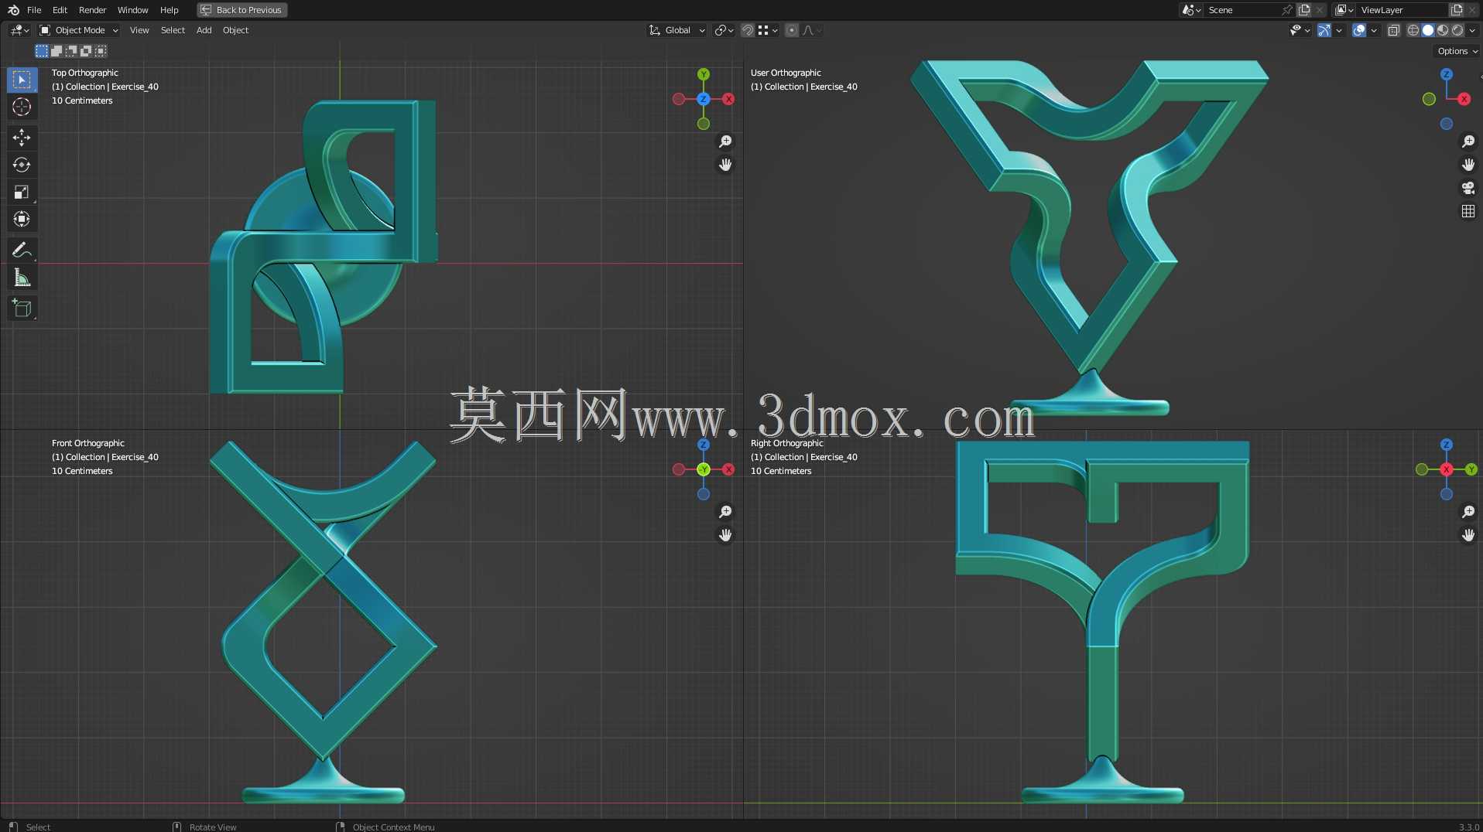Open the viewport View menu

[x=139, y=30]
